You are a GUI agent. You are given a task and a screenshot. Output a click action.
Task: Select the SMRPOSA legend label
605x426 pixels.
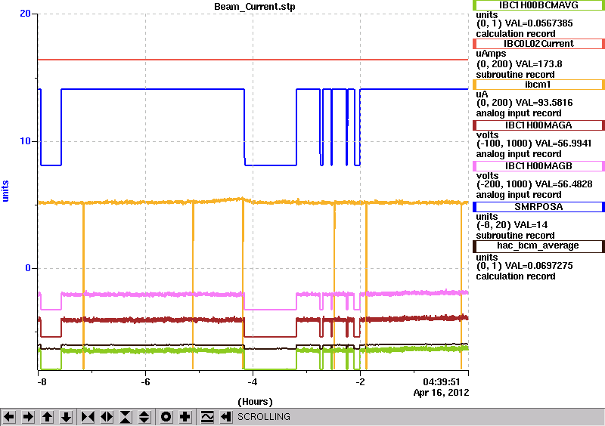coord(538,207)
